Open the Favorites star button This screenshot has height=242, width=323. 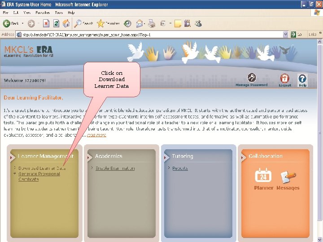coord(109,23)
